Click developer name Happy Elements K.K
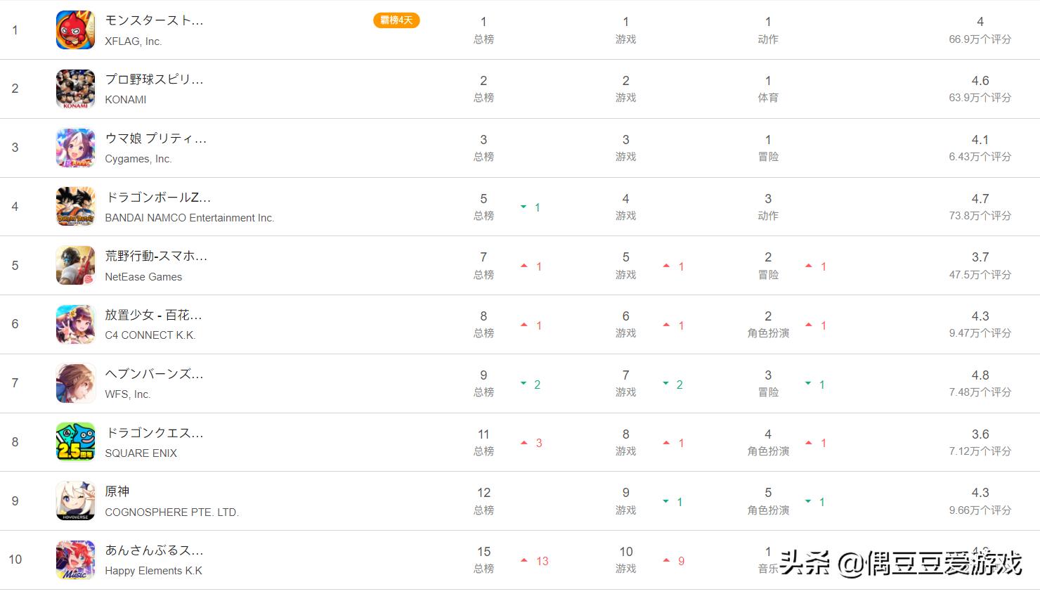1040x594 pixels. point(154,571)
